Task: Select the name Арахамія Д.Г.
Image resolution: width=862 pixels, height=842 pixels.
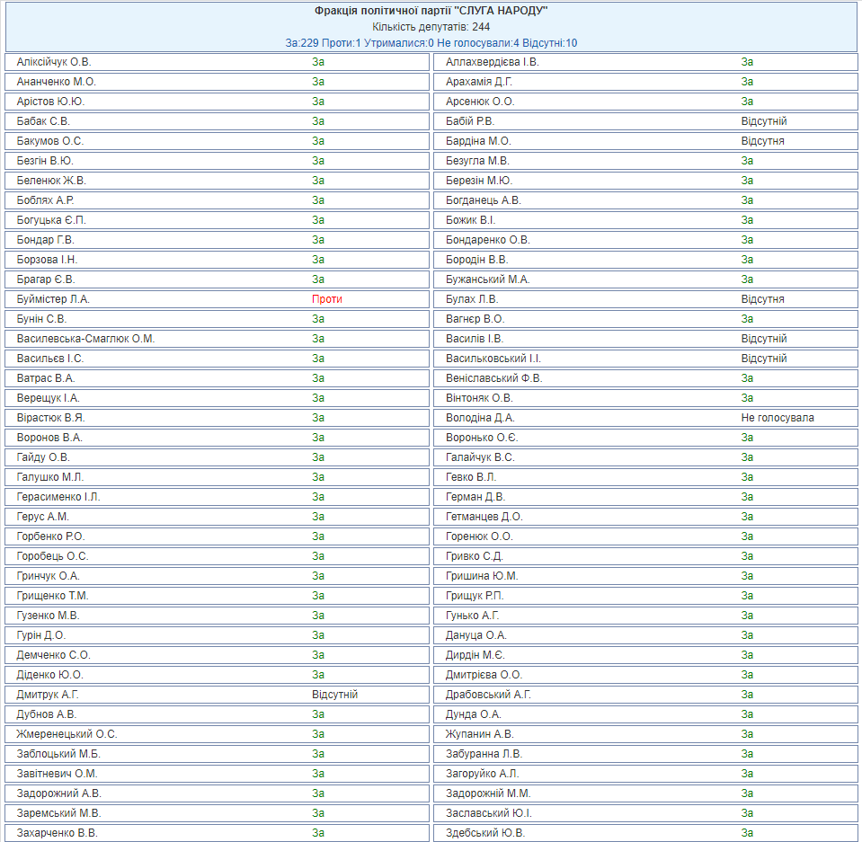Action: pyautogui.click(x=479, y=82)
